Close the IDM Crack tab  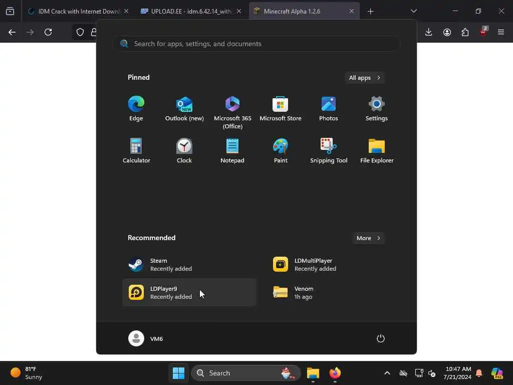126,11
